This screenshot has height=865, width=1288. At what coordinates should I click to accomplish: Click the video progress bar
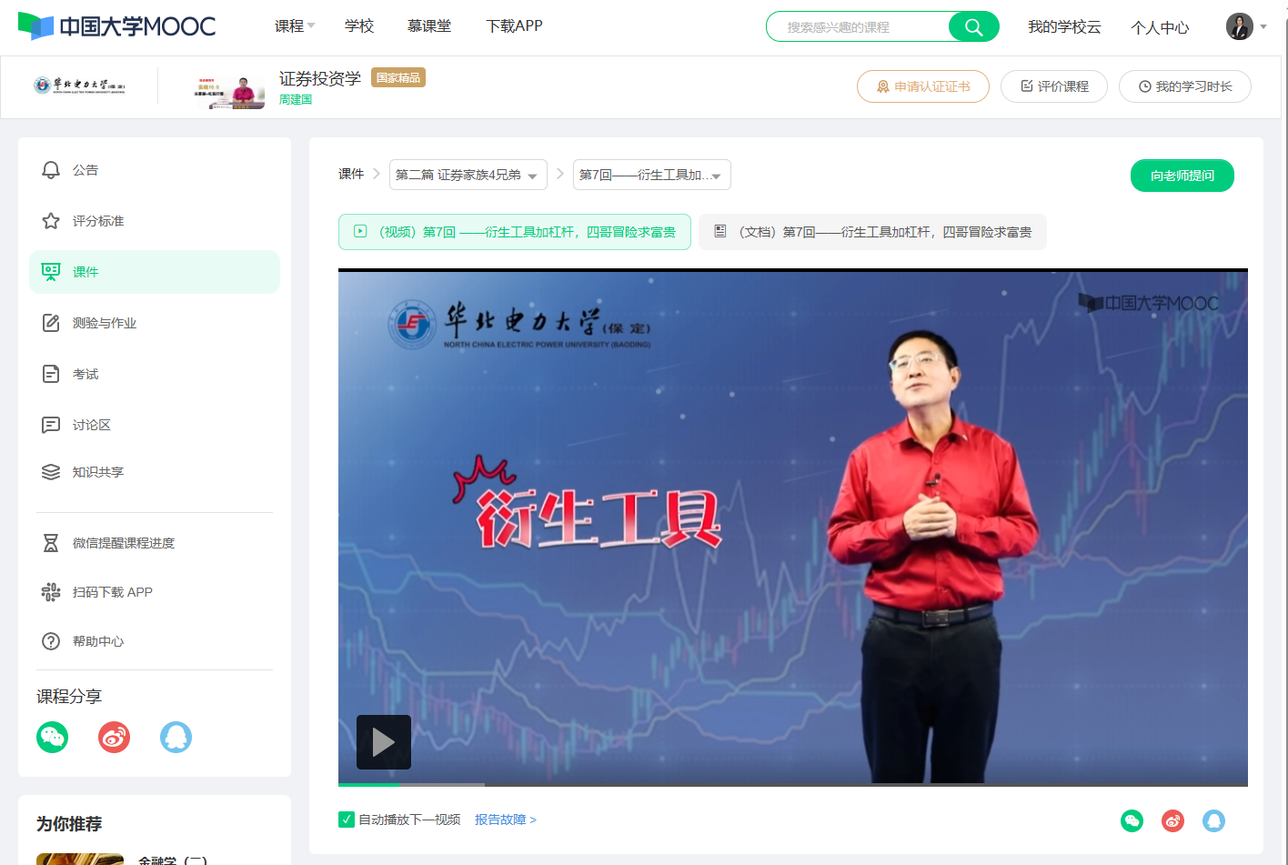(x=793, y=785)
